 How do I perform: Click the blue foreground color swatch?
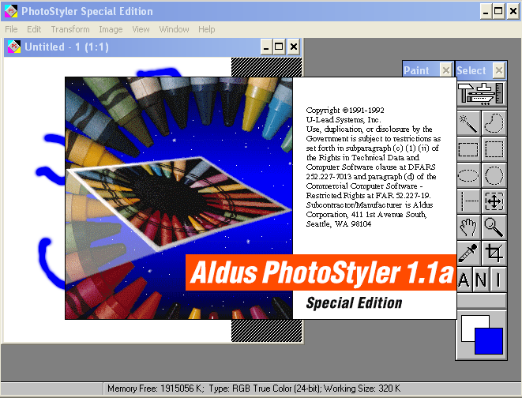[489, 341]
